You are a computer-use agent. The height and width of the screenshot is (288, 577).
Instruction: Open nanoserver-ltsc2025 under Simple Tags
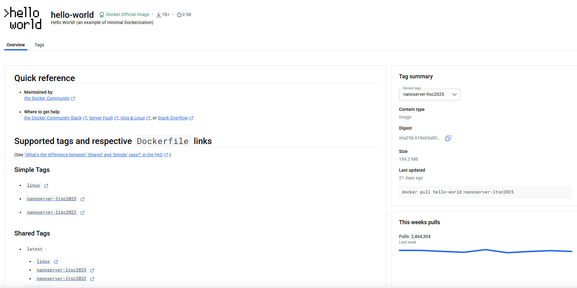(52, 199)
